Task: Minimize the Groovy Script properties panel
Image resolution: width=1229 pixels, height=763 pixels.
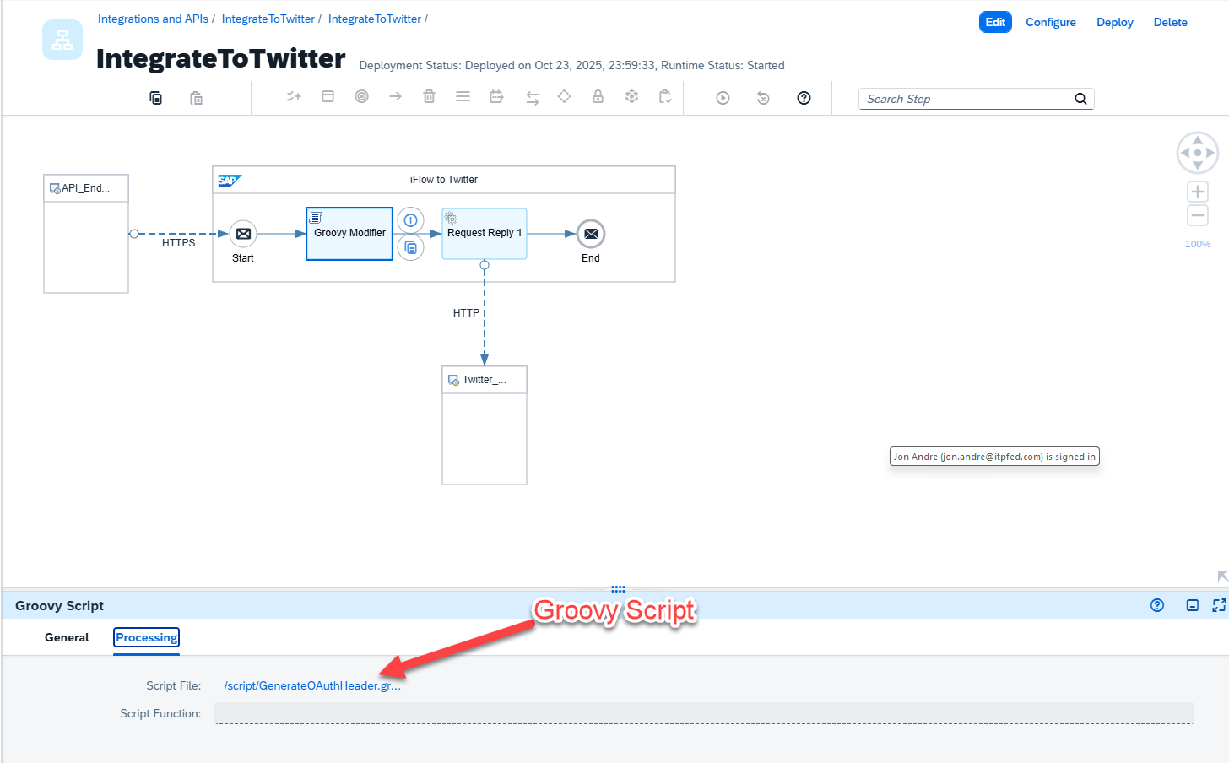Action: tap(1192, 605)
